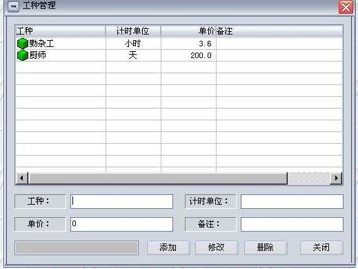Screen dimensions: 358x269
Task: Click the green cube icon beside 厨师
Action: [x=23, y=55]
